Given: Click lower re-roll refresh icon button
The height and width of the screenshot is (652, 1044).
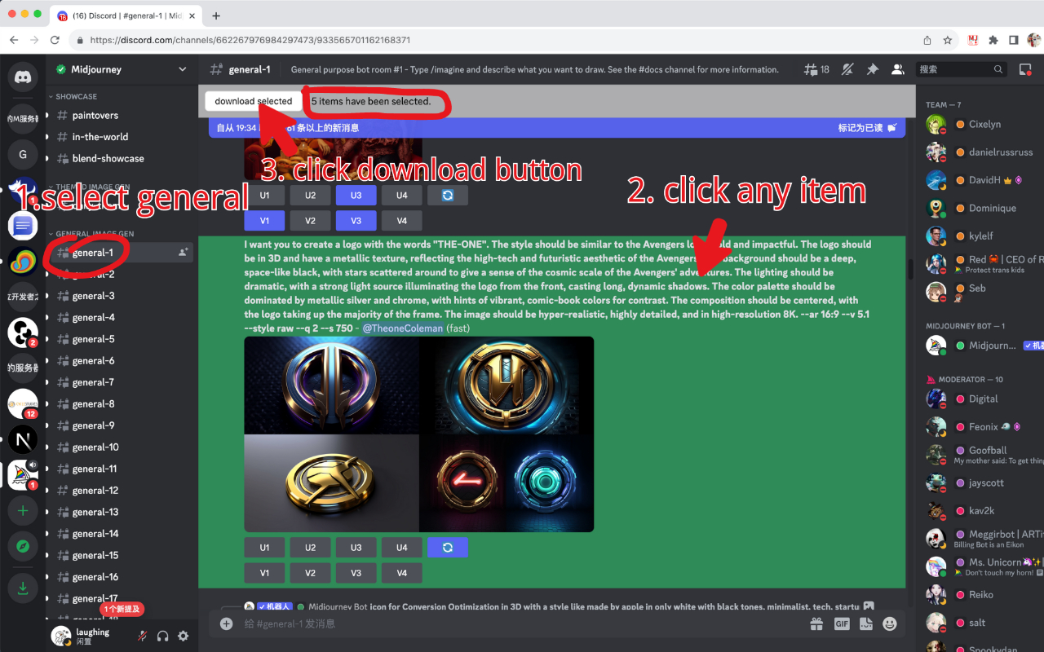Looking at the screenshot, I should click(x=447, y=548).
